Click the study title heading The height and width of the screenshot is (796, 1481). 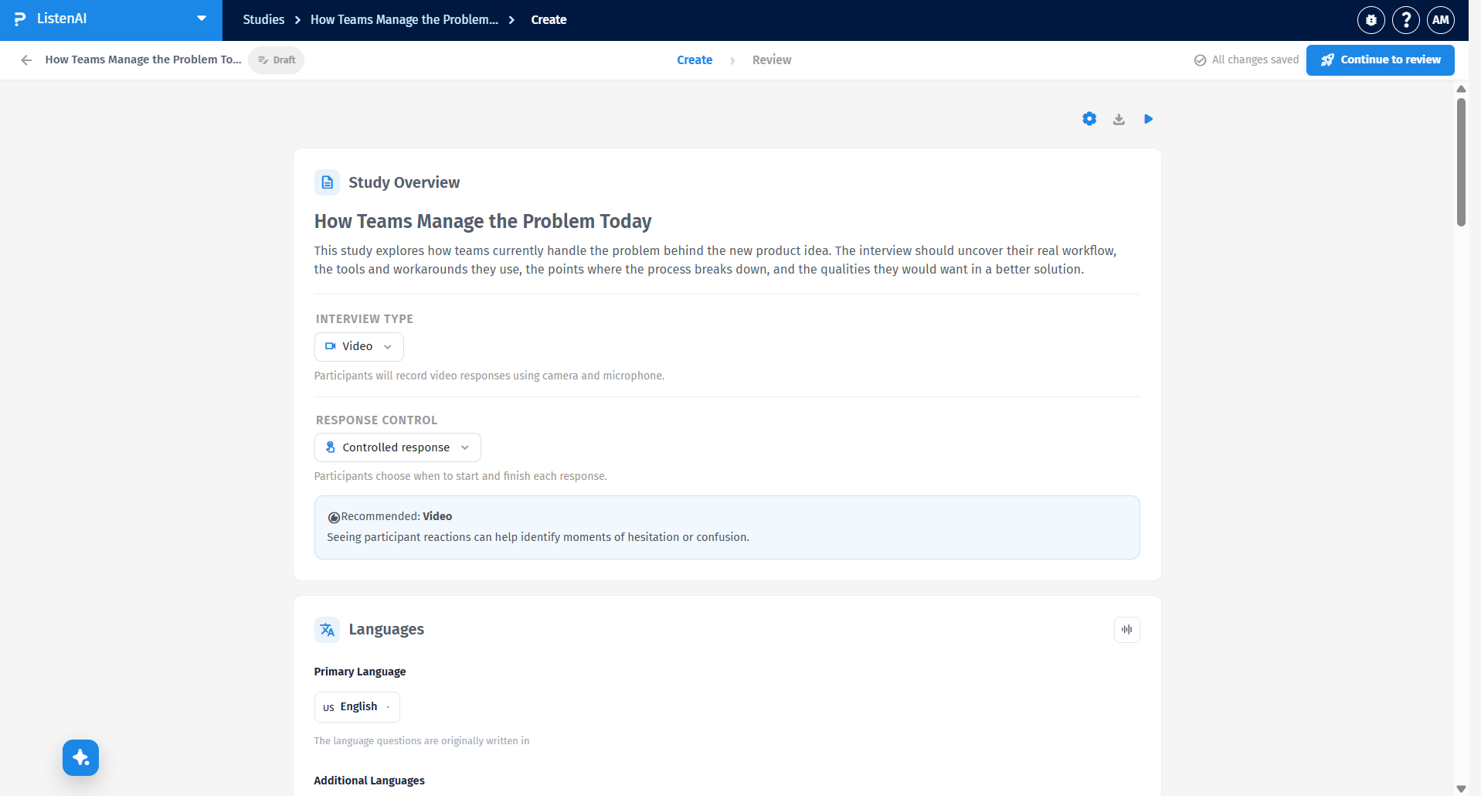[483, 222]
